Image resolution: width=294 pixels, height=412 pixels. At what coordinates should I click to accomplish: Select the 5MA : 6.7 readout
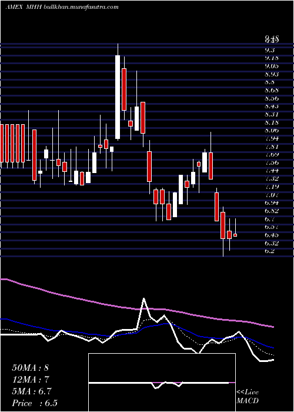32,391
